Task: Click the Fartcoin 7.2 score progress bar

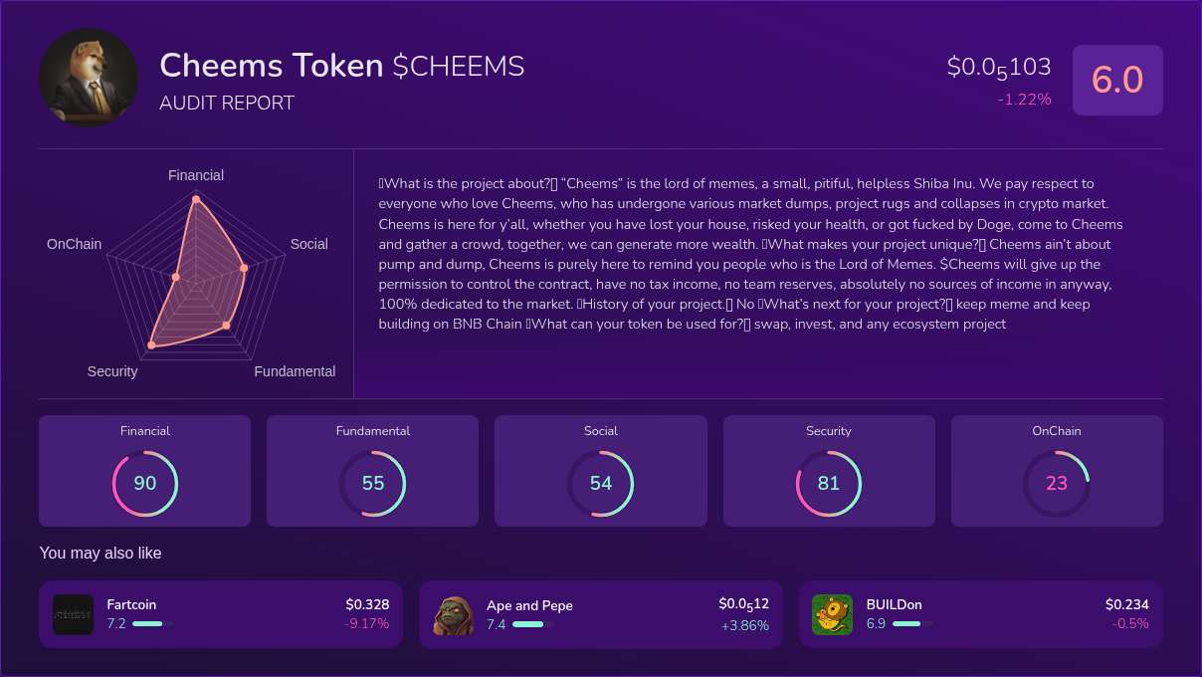Action: click(x=151, y=624)
